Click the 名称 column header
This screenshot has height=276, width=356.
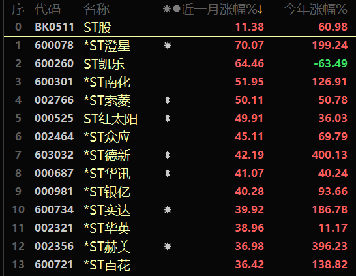[96, 10]
